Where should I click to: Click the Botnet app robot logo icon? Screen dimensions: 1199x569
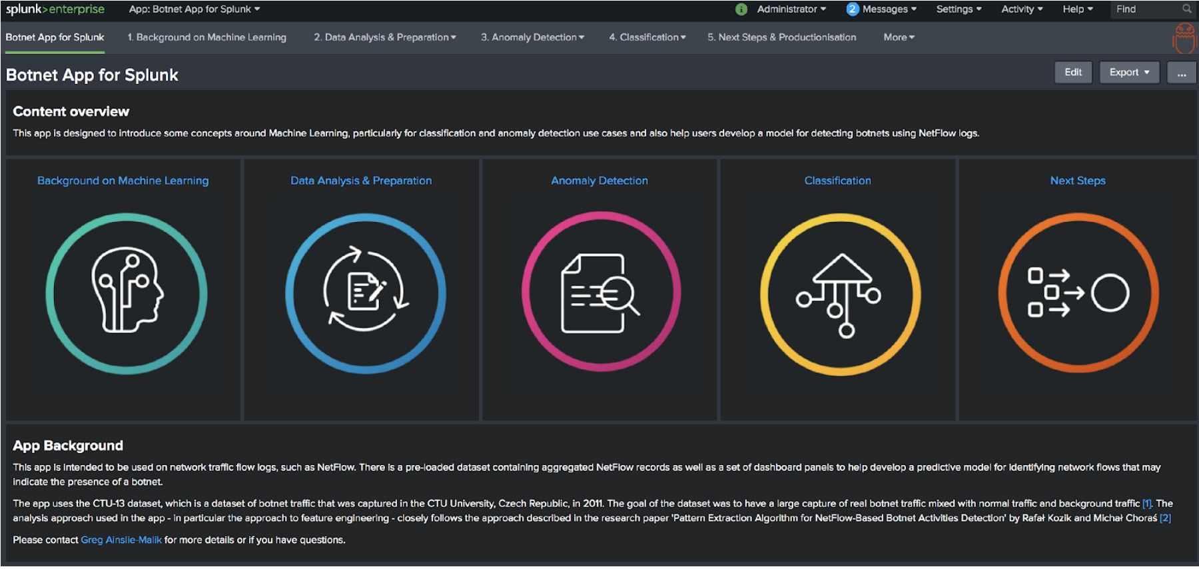tap(1185, 39)
